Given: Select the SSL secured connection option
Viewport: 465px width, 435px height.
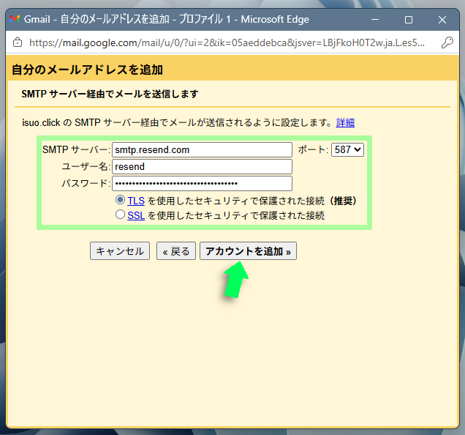Looking at the screenshot, I should [120, 215].
